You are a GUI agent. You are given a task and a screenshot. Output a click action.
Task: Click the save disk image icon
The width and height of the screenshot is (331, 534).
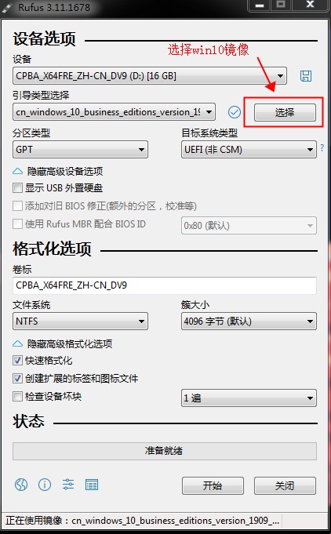305,76
